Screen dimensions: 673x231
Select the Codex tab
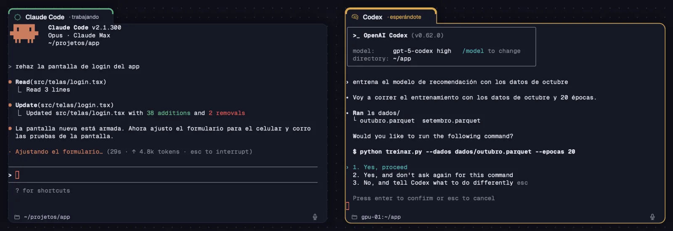[391, 17]
